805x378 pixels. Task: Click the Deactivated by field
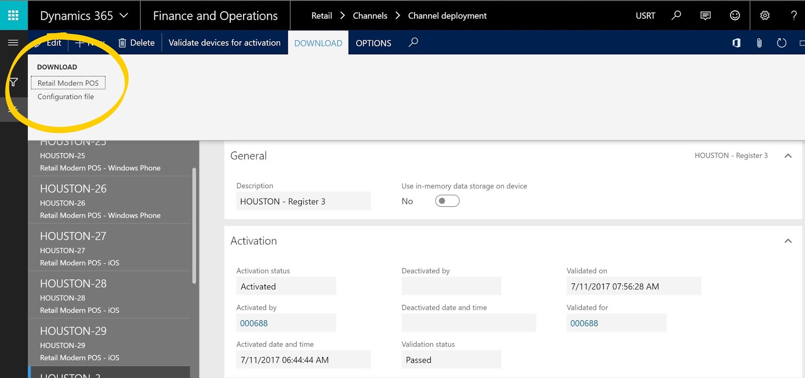(451, 286)
